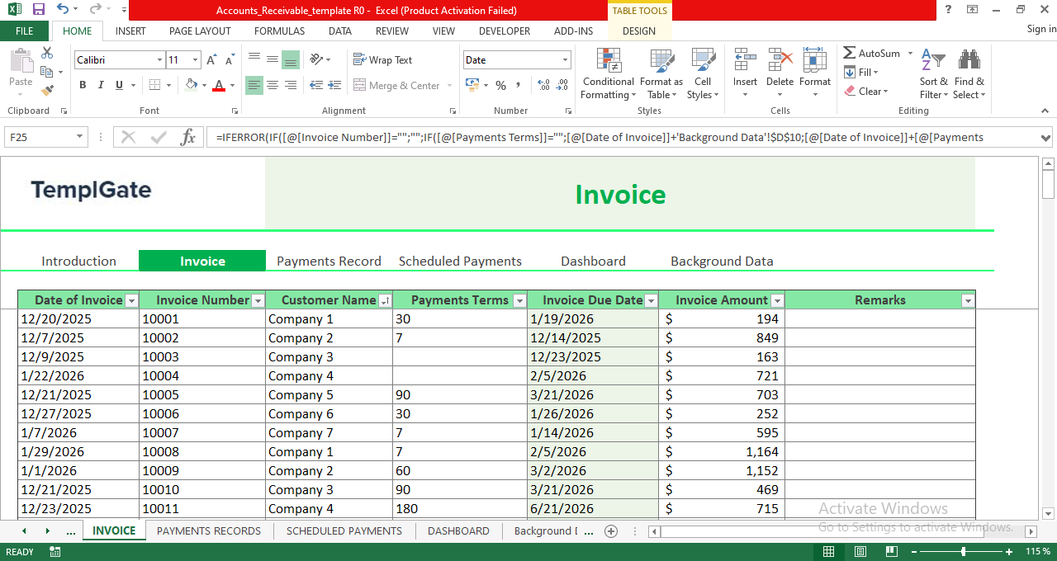Open Cell Styles gallery
1057x561 pixels.
point(703,74)
